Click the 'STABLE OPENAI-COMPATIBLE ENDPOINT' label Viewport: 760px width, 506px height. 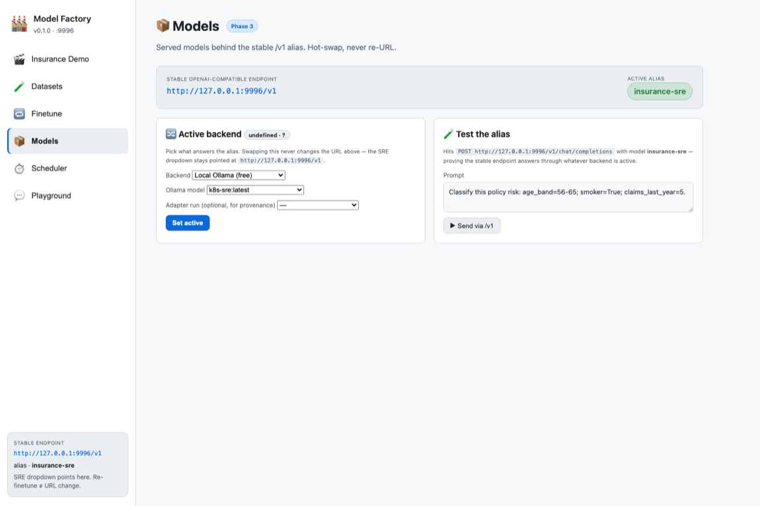coord(221,79)
